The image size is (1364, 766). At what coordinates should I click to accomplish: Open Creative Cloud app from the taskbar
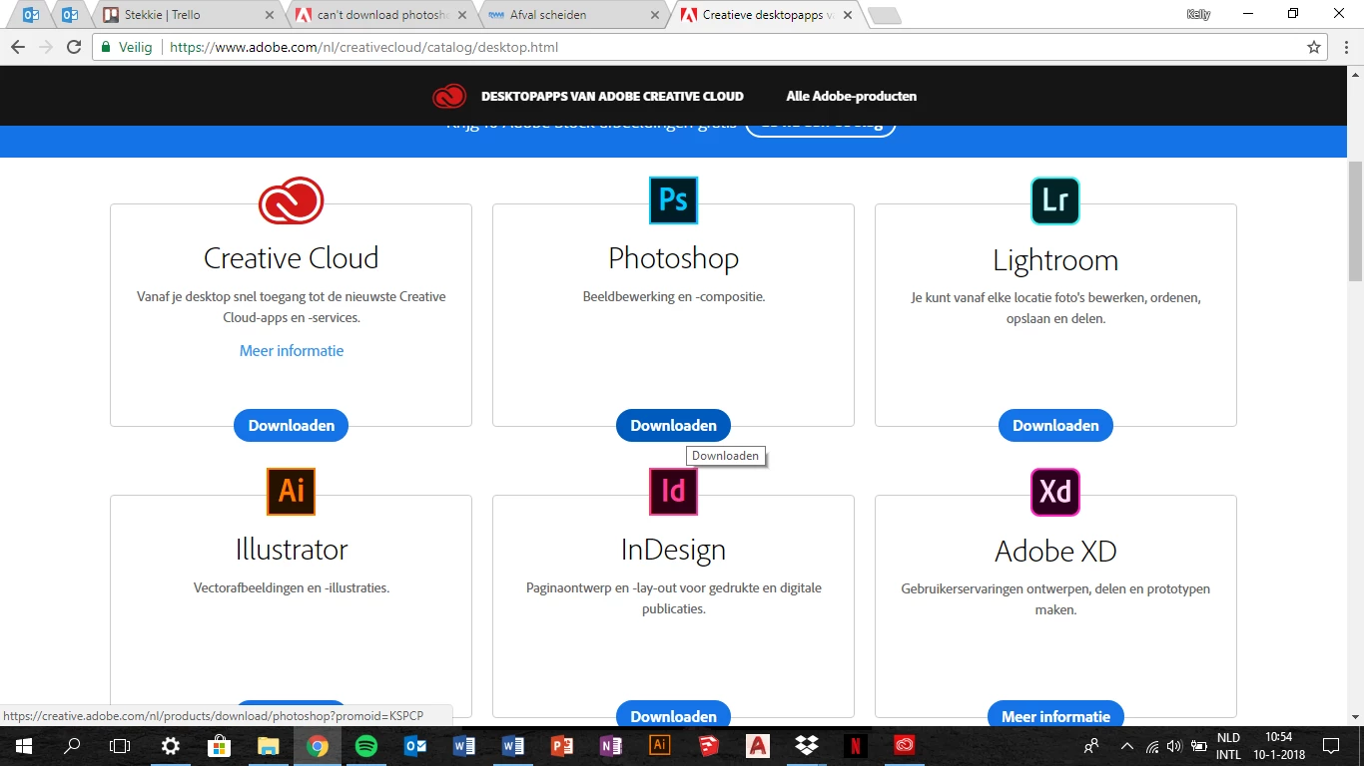[x=905, y=745]
